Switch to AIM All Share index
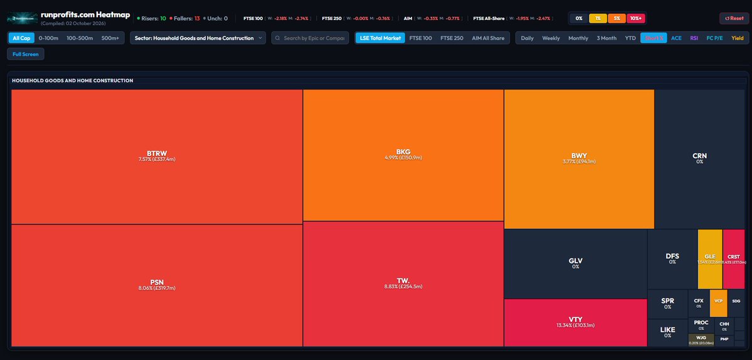 tap(488, 38)
